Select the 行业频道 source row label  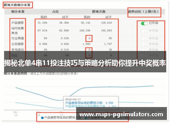pos(18,38)
